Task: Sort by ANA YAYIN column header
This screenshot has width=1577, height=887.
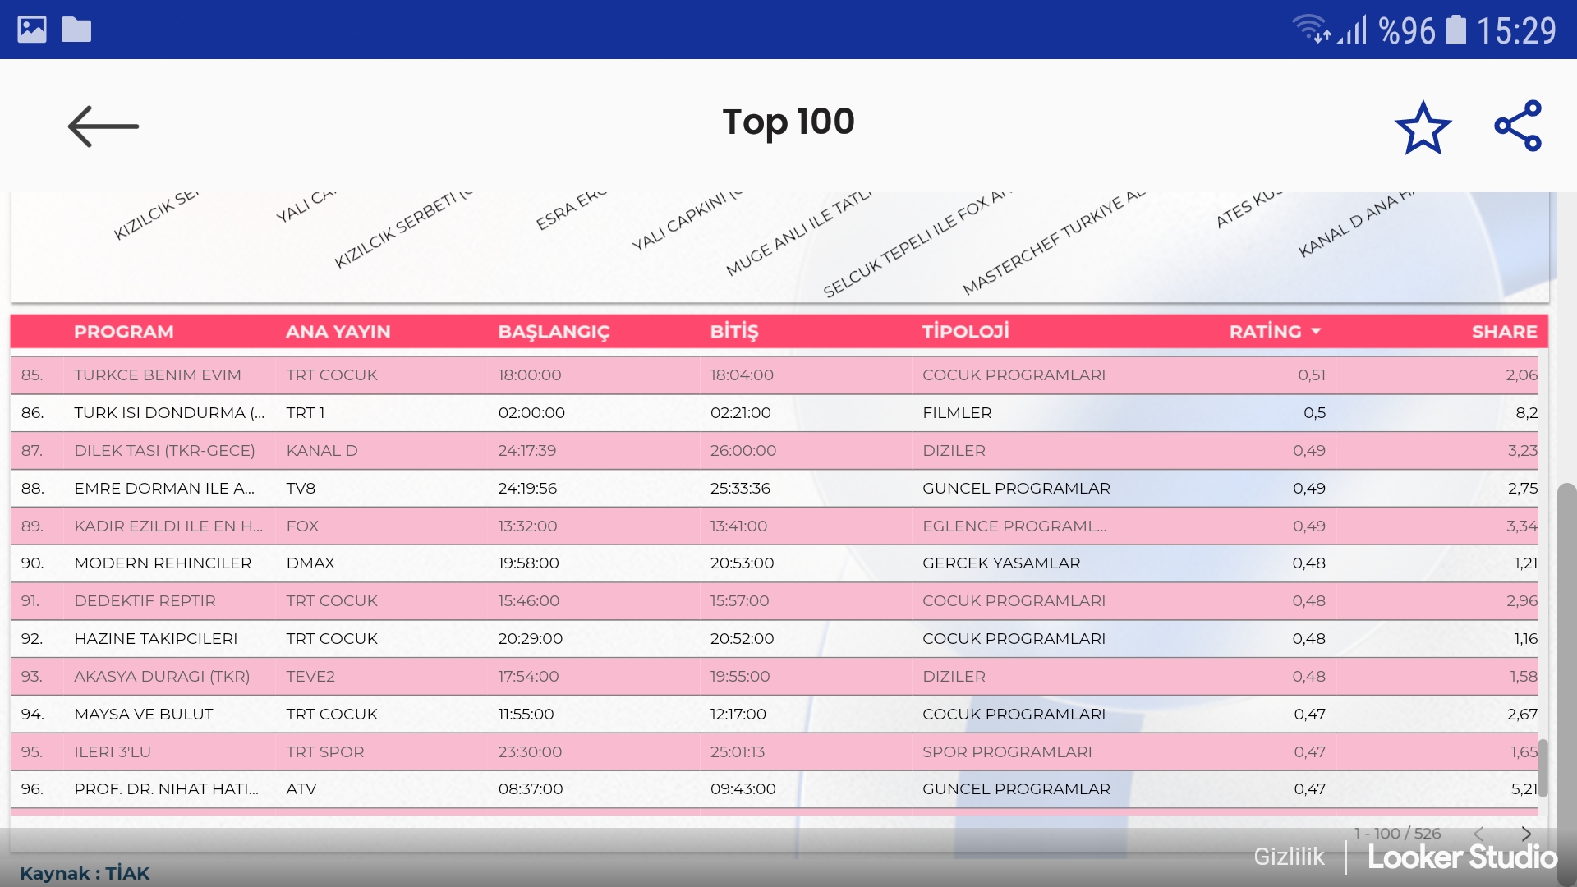Action: tap(338, 332)
